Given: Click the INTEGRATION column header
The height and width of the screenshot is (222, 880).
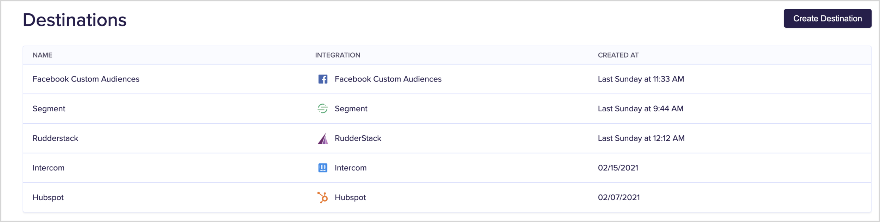Looking at the screenshot, I should (x=338, y=55).
